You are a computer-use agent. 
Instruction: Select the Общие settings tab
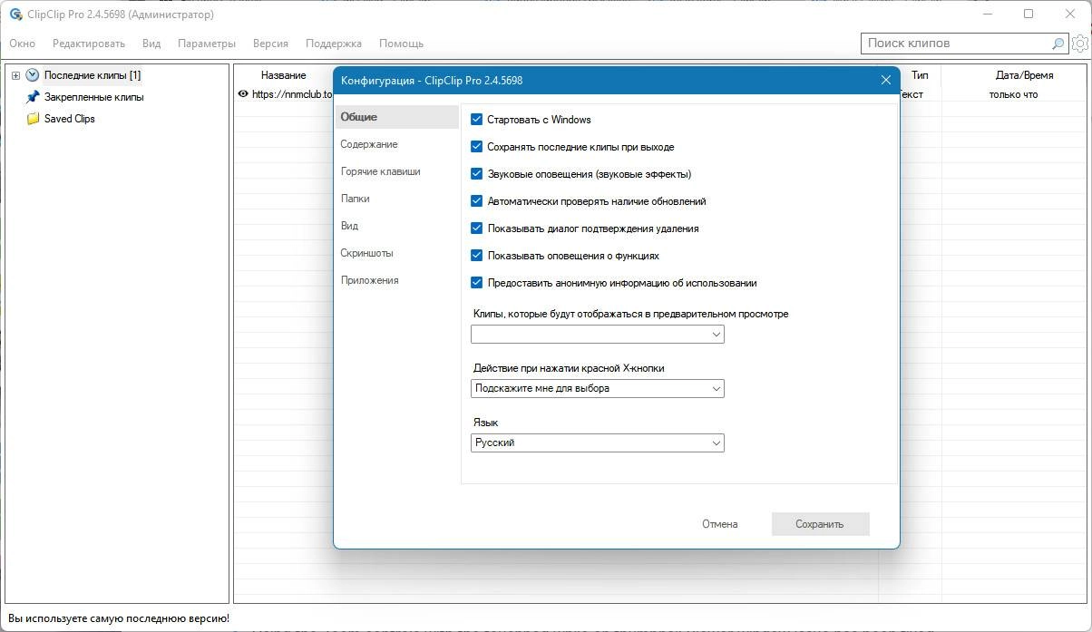tap(397, 117)
